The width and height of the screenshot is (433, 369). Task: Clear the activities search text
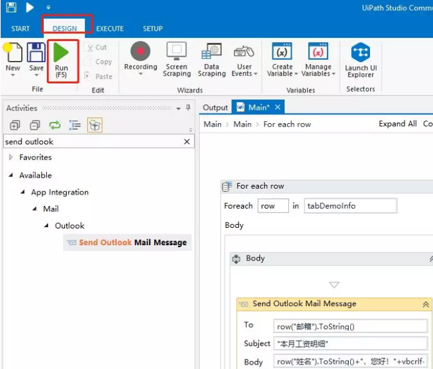(x=187, y=142)
